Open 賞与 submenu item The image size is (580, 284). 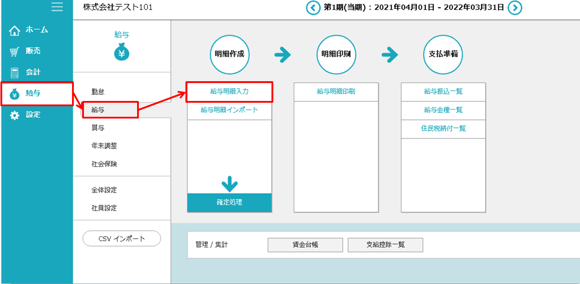98,128
